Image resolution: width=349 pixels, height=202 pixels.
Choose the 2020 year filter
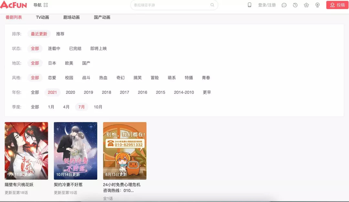70,92
